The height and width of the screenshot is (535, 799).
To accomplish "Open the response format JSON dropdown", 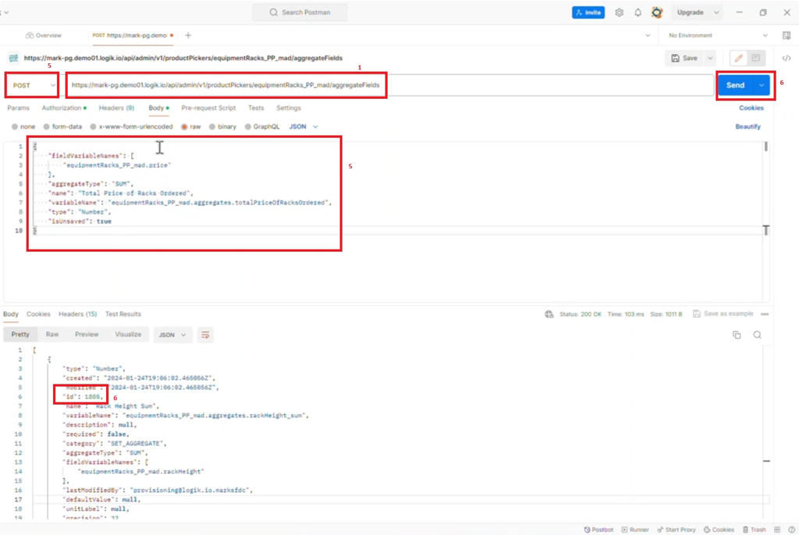I will [172, 335].
